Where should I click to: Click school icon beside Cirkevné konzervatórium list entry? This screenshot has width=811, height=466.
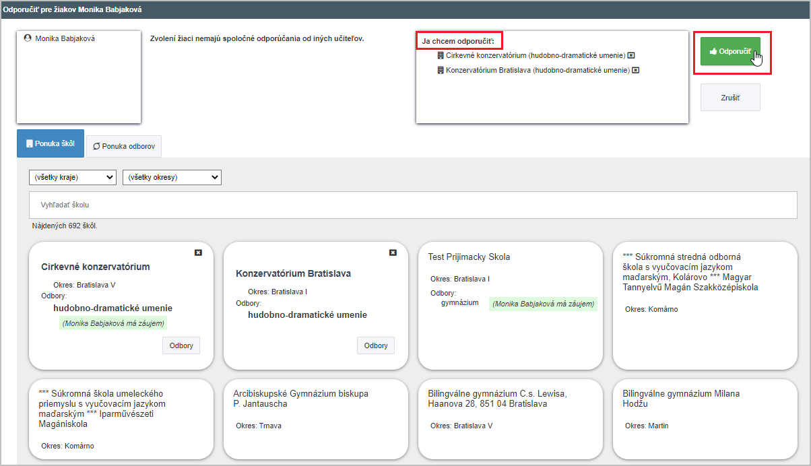tap(441, 55)
